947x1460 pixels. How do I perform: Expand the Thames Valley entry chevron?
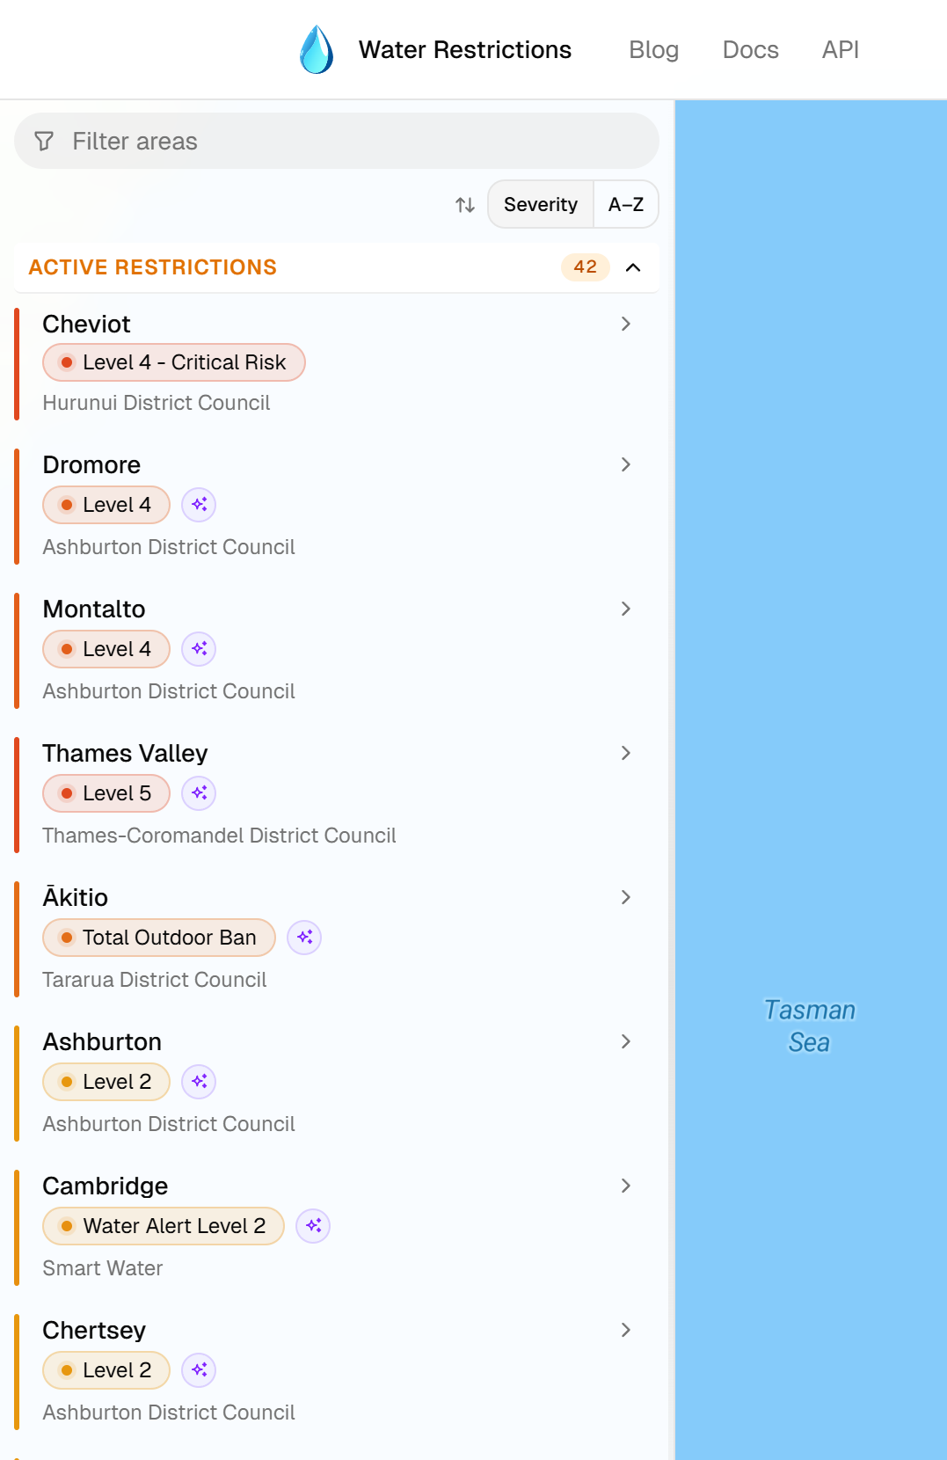[x=626, y=753]
